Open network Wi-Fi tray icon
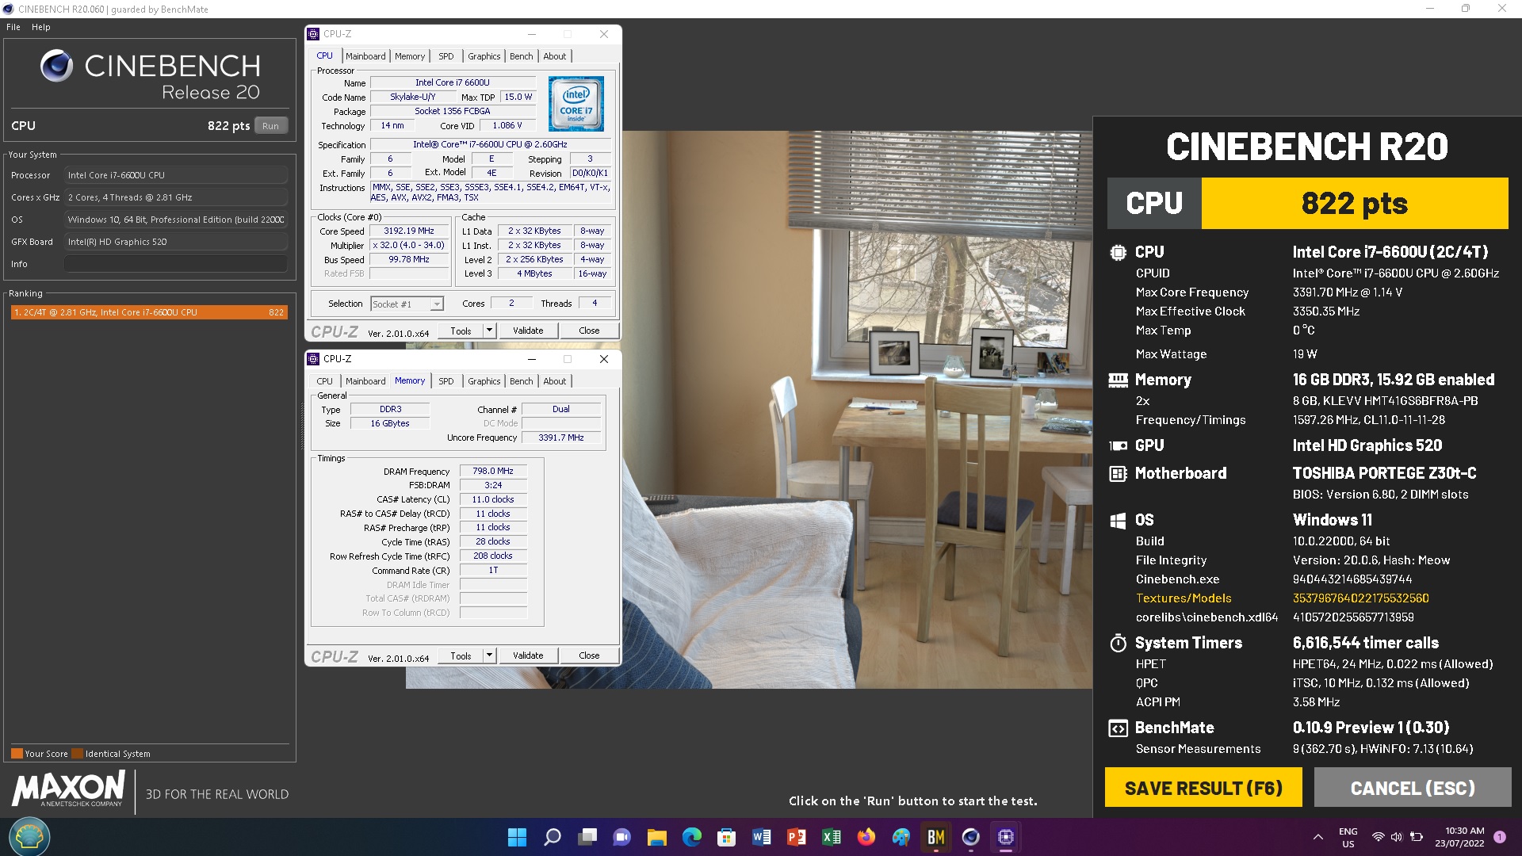Viewport: 1522px width, 856px height. [x=1379, y=837]
